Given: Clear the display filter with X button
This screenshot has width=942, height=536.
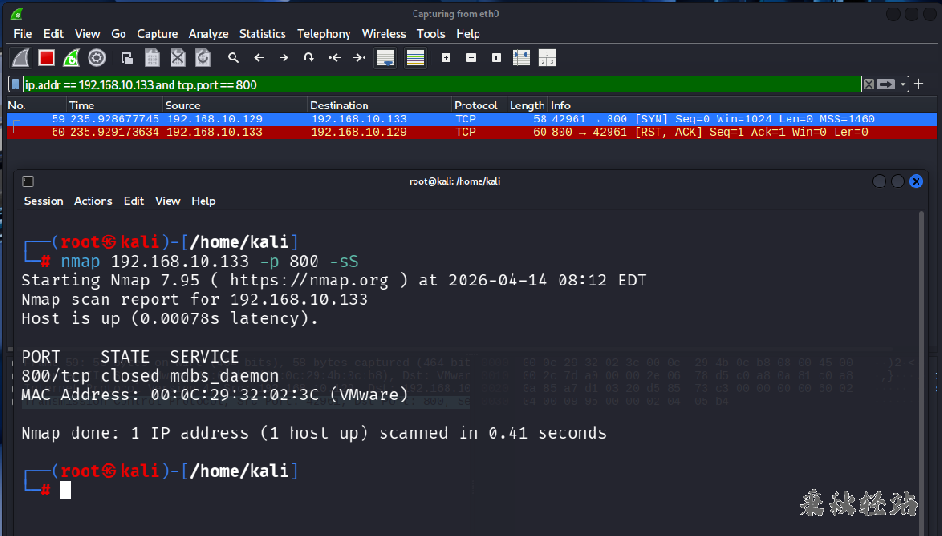Looking at the screenshot, I should click(x=869, y=85).
